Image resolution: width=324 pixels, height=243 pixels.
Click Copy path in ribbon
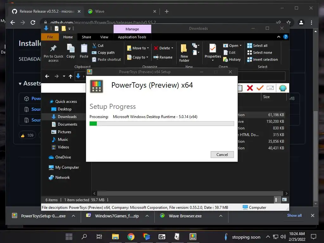tap(103, 53)
